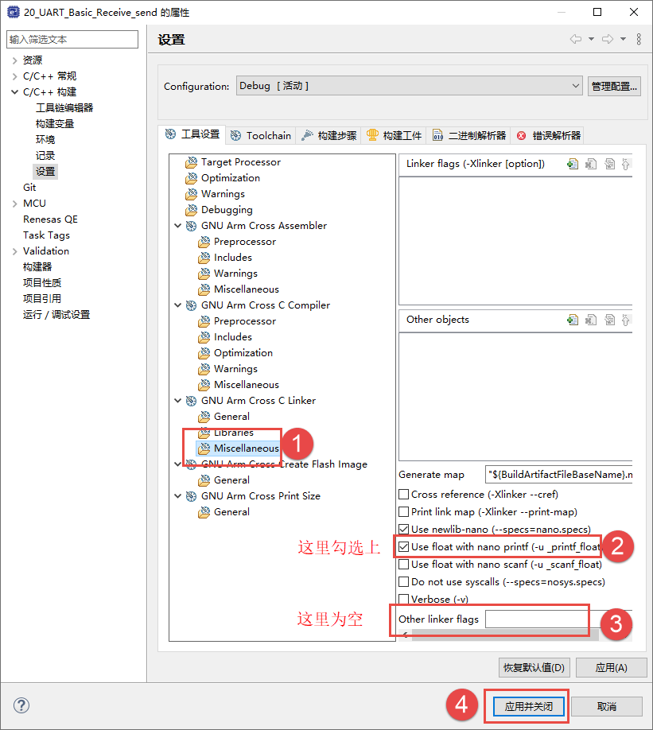The image size is (653, 730).
Task: Collapse the C/C++ 构建 node
Action: tap(15, 92)
